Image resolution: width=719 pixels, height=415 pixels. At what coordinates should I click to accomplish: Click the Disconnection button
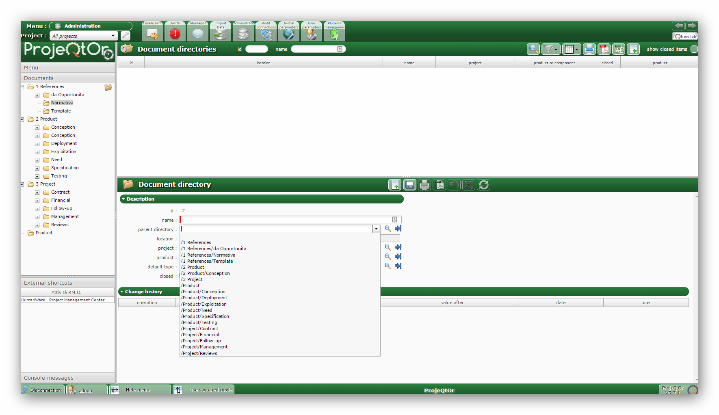click(x=42, y=390)
